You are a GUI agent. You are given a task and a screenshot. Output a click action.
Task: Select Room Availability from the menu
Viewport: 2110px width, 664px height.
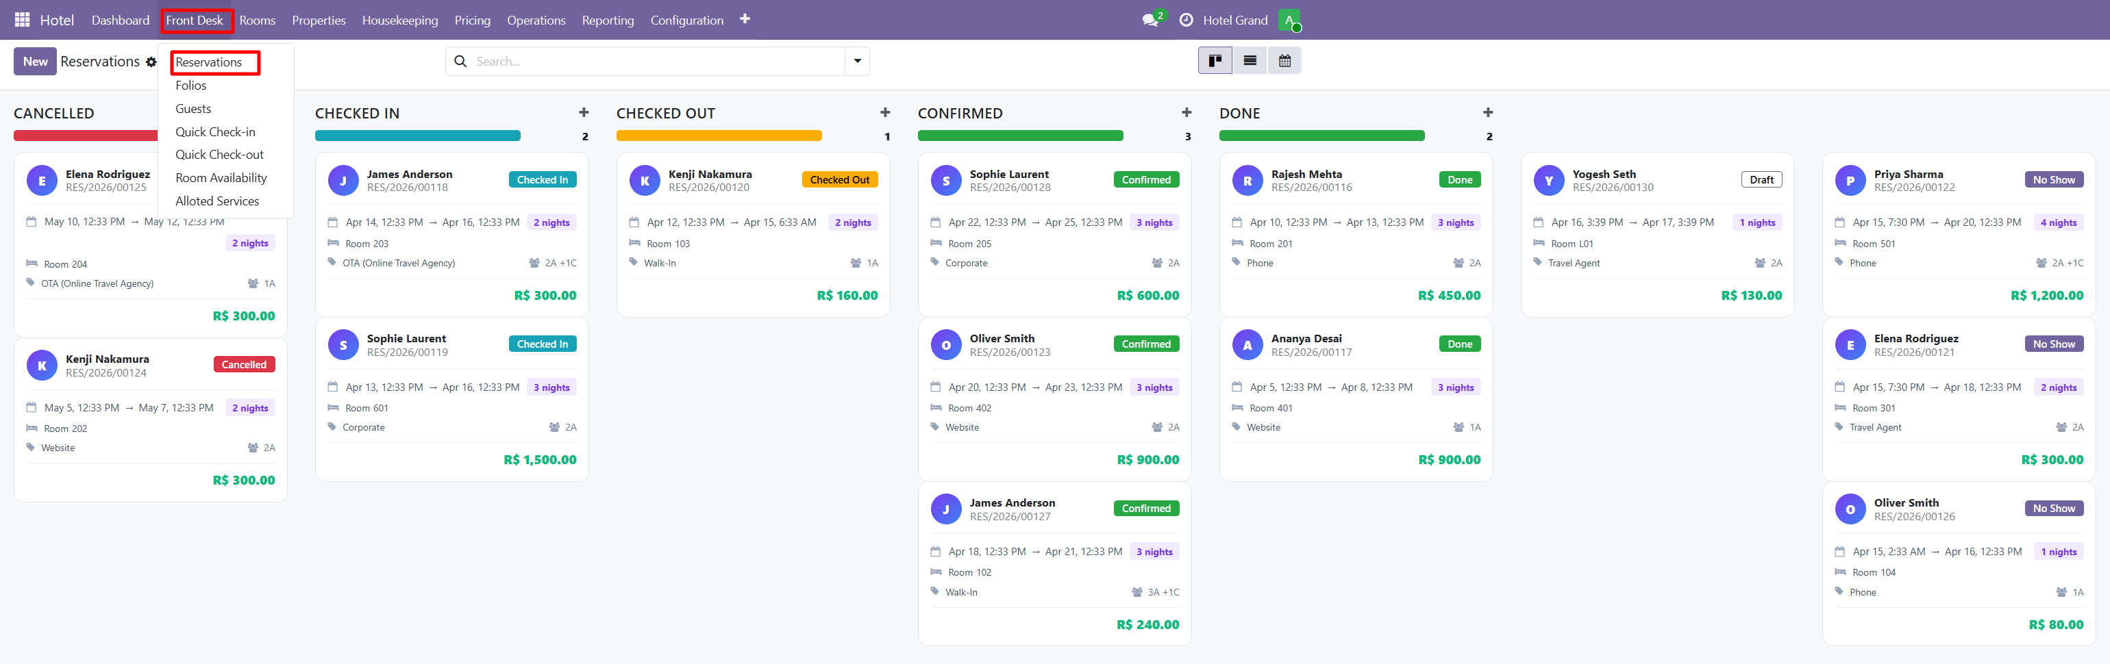[221, 177]
